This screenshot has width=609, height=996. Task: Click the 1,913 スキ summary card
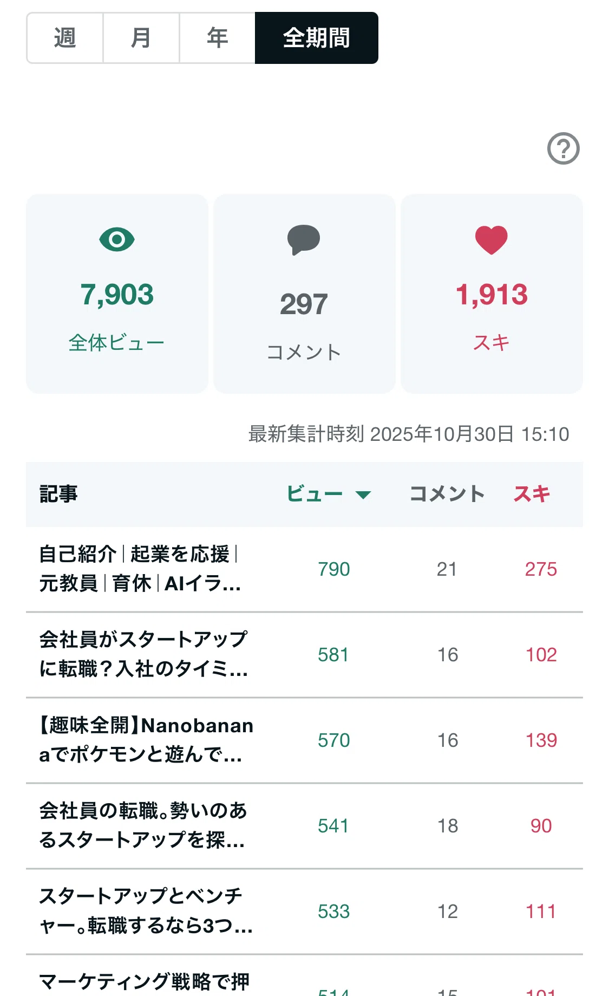click(492, 294)
